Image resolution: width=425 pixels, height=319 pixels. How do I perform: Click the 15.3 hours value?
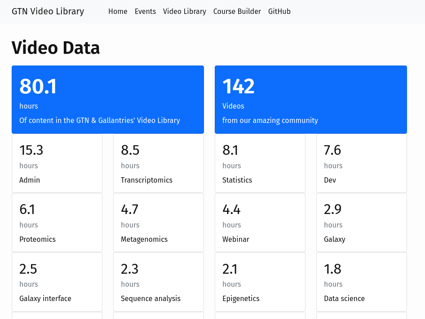coord(31,150)
